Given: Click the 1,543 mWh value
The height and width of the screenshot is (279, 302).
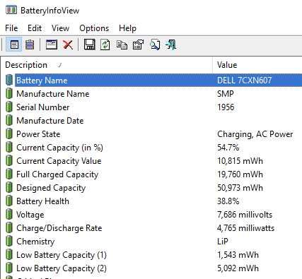Looking at the screenshot, I should click(x=238, y=255).
